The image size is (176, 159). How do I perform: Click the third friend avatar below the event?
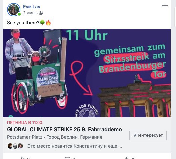pos(20,146)
